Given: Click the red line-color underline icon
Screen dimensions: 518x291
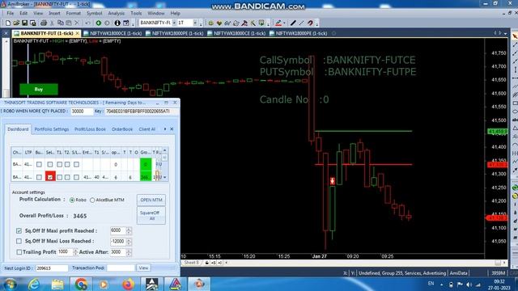Looking at the screenshot, I should point(278,23).
